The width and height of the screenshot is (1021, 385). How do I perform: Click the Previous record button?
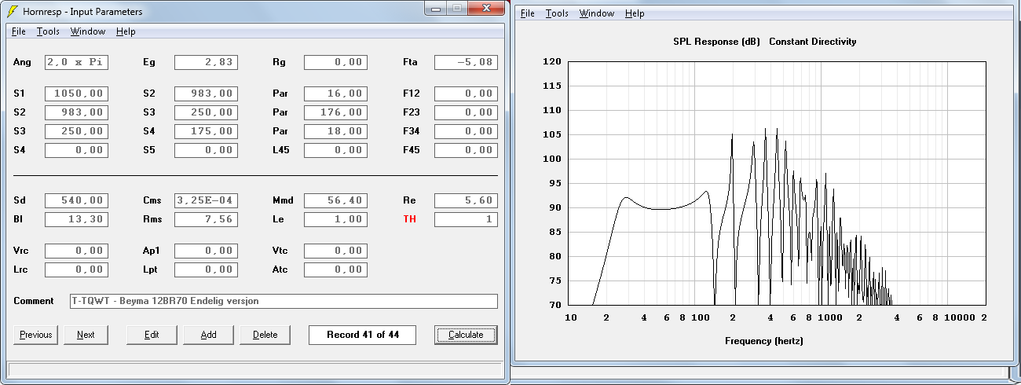[36, 335]
